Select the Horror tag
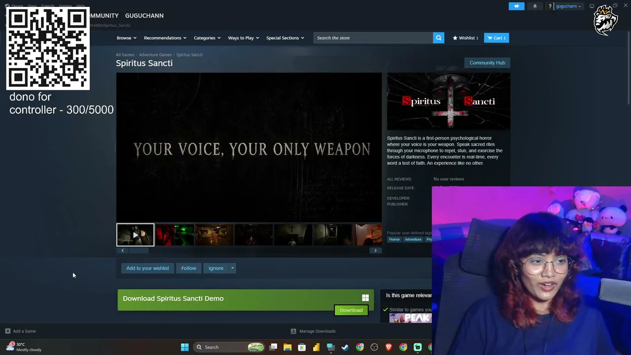The image size is (631, 355). 394,240
